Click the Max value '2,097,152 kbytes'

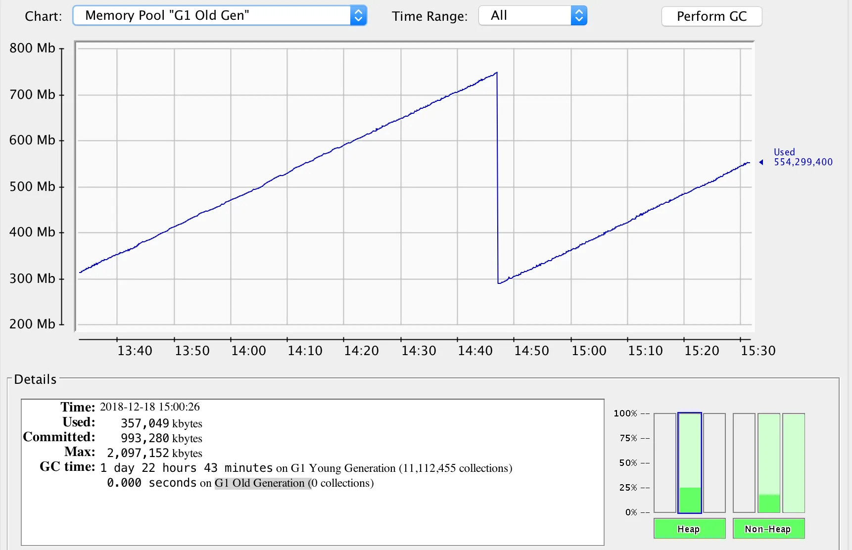pos(154,453)
